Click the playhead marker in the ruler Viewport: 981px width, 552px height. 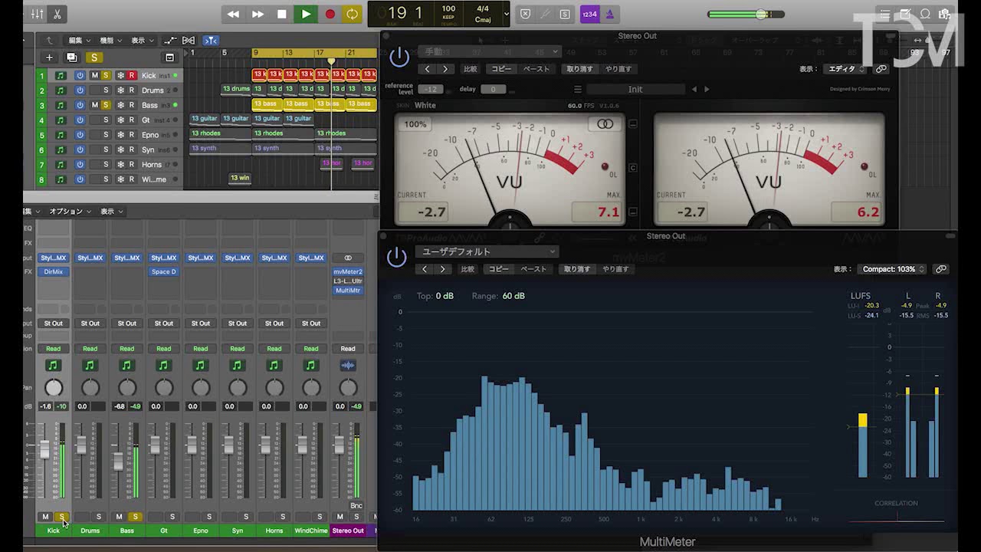(331, 61)
